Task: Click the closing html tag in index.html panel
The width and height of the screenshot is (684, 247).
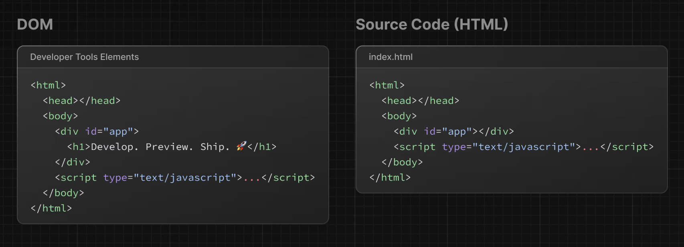Action: click(390, 177)
